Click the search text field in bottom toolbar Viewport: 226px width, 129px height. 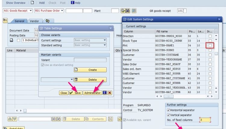coord(35,119)
